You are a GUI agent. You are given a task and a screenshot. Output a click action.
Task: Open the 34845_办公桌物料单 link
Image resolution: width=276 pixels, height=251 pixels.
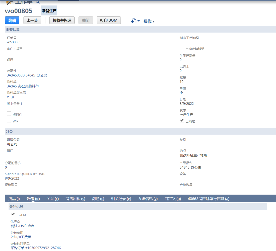[23, 86]
